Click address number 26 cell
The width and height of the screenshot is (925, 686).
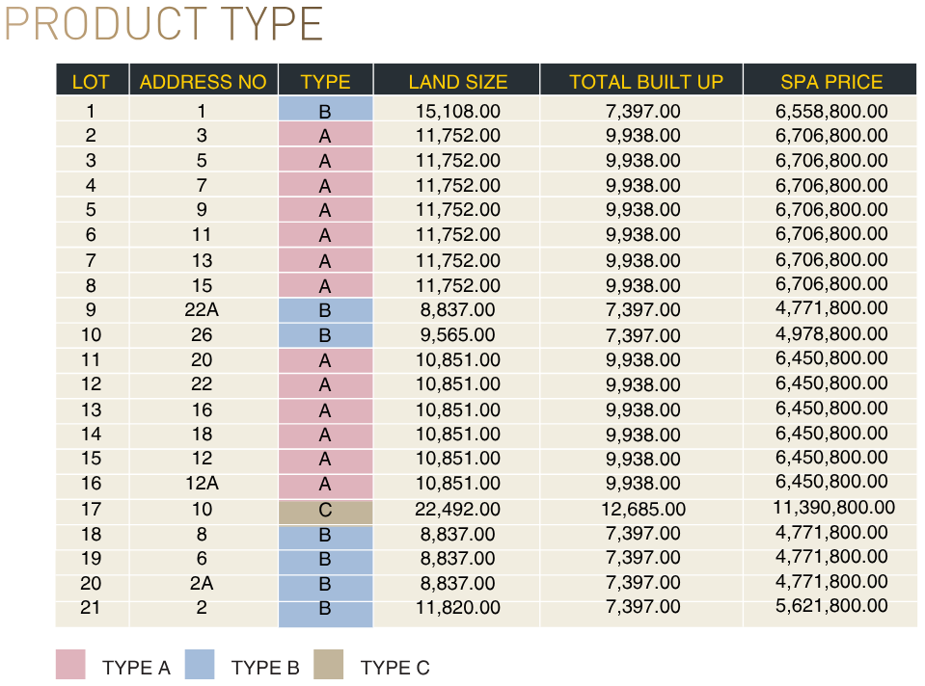pyautogui.click(x=203, y=335)
